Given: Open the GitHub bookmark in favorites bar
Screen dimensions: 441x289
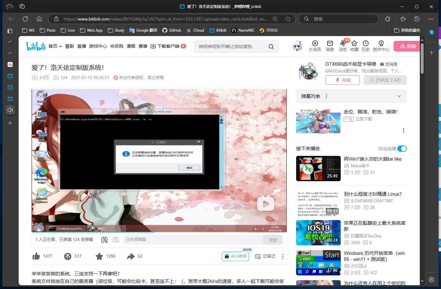Looking at the screenshot, I should click(x=172, y=30).
